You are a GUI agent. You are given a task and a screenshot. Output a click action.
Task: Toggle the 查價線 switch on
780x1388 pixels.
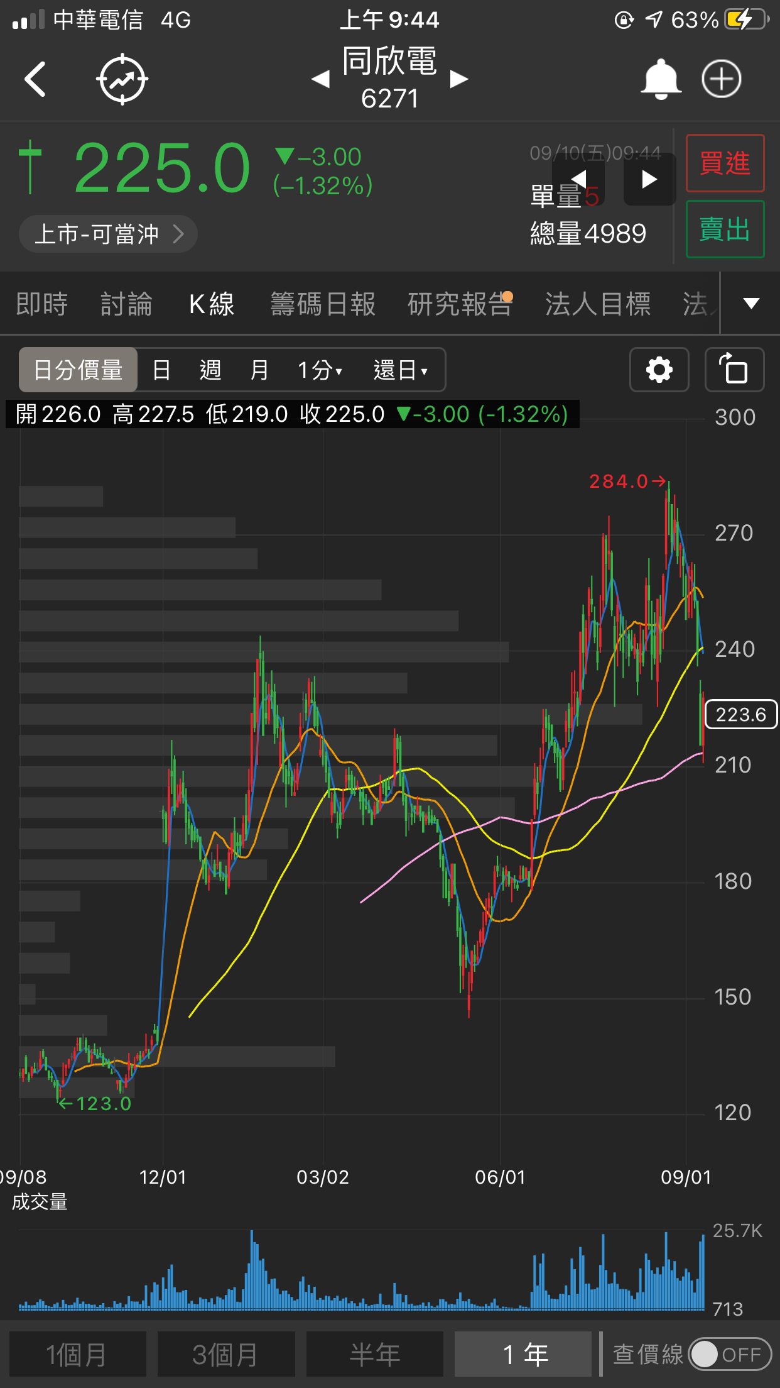point(729,1354)
